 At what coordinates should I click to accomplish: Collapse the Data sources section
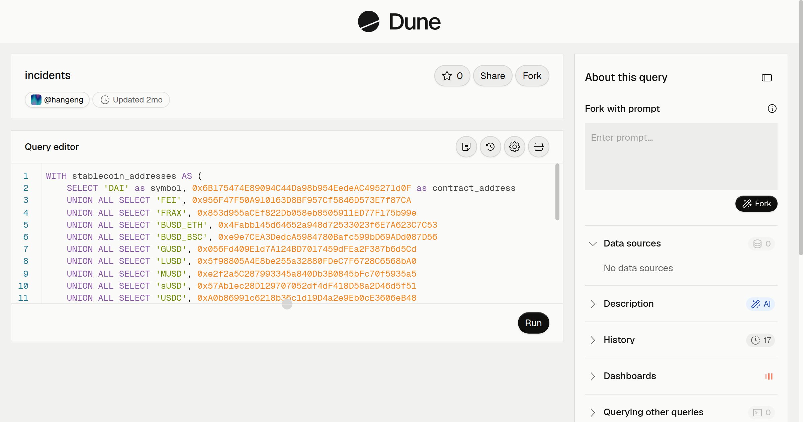(x=593, y=243)
